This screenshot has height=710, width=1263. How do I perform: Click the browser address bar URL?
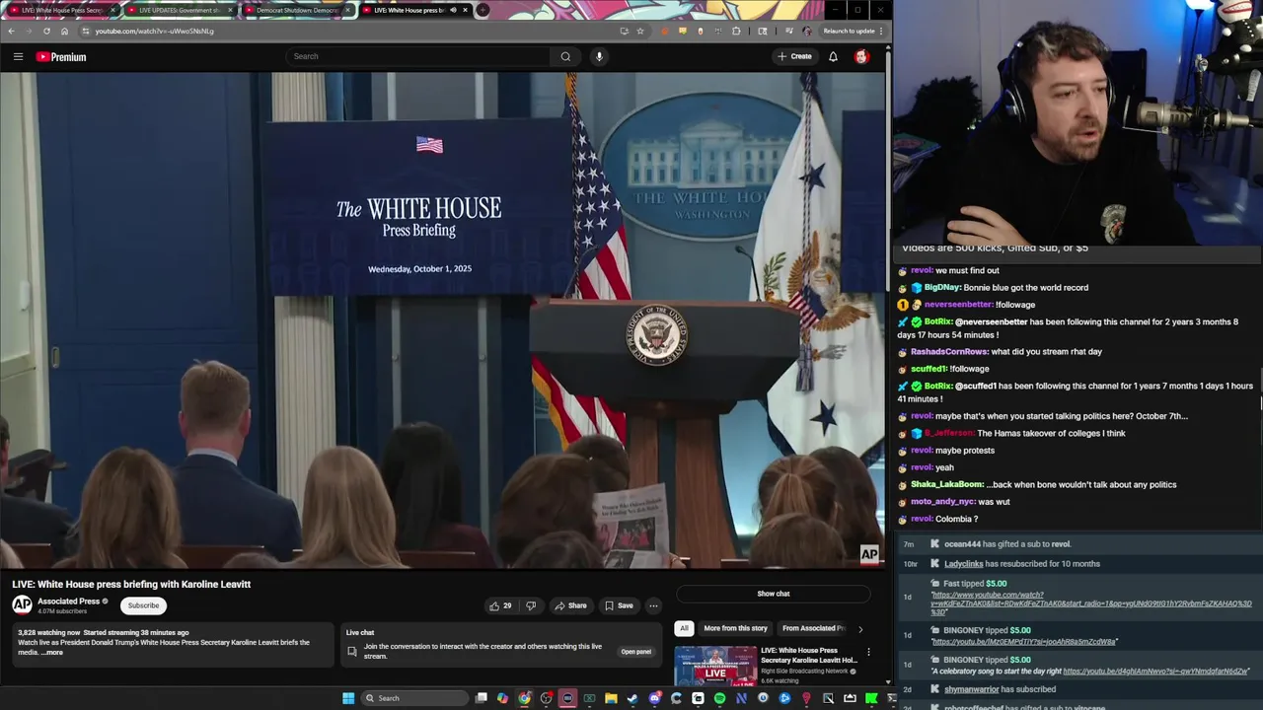[155, 31]
